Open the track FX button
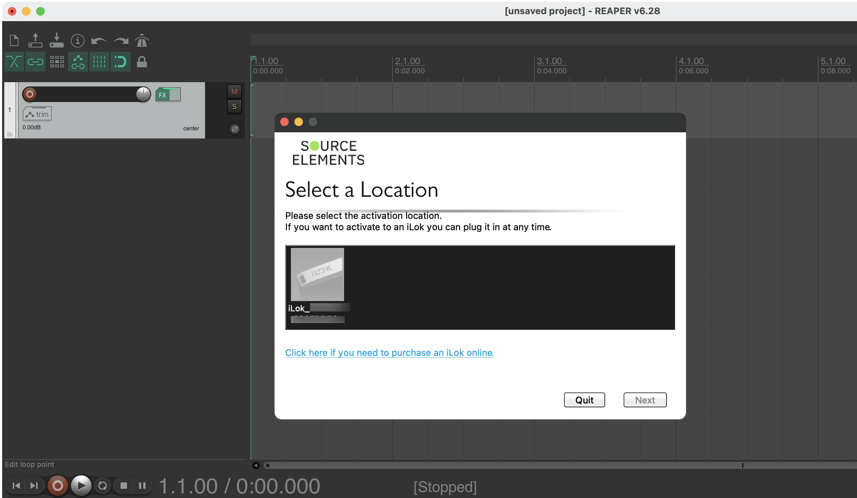The height and width of the screenshot is (498, 857). point(162,95)
